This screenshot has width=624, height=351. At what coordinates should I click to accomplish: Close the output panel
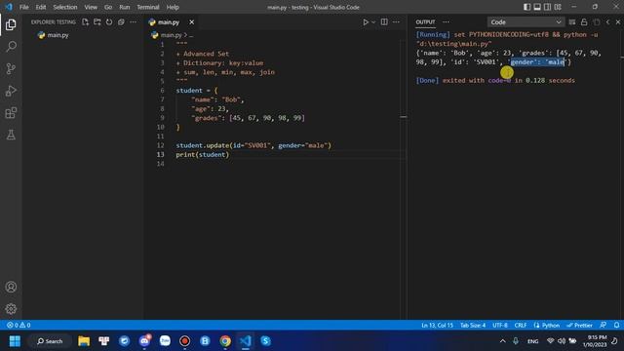pyautogui.click(x=618, y=22)
